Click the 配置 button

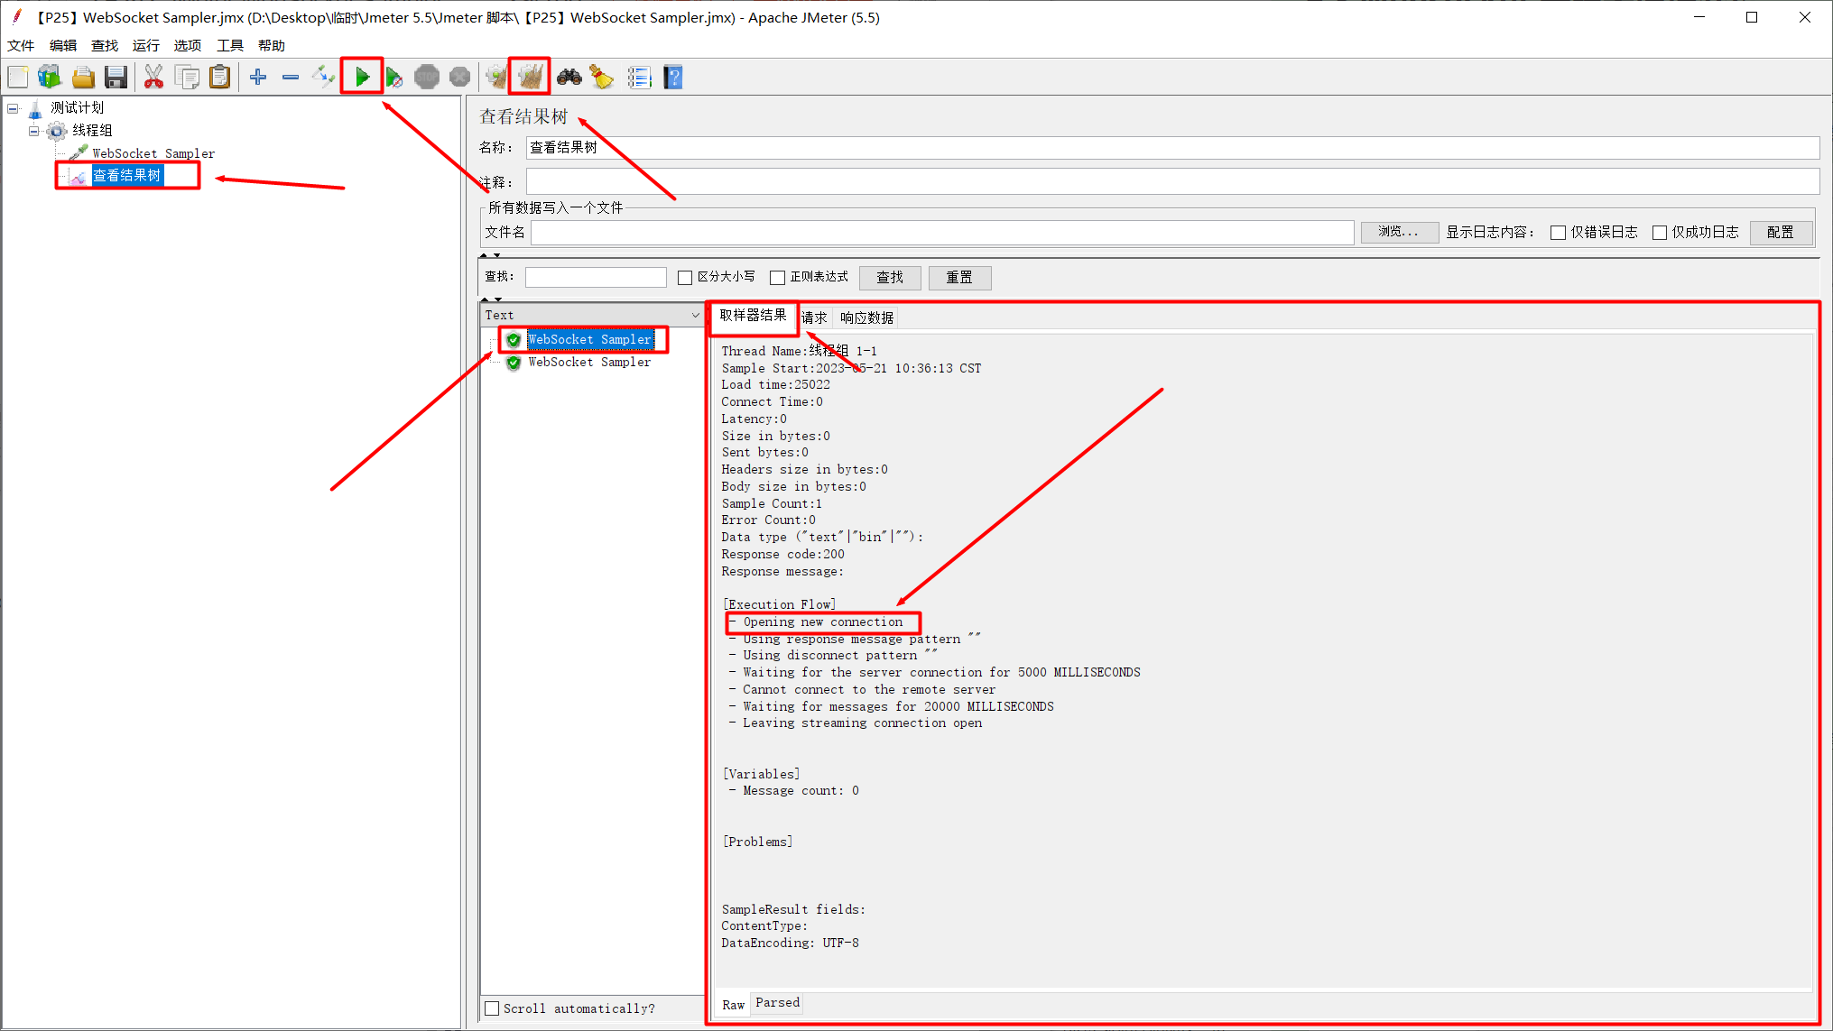[1781, 233]
